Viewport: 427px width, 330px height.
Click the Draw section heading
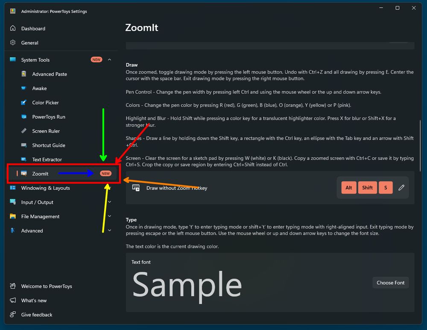coord(132,65)
